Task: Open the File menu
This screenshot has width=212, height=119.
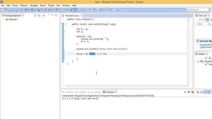Action: pyautogui.click(x=3, y=5)
